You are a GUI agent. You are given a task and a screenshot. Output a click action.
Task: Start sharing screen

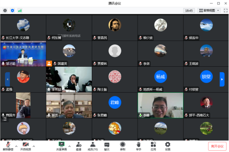click(x=62, y=146)
